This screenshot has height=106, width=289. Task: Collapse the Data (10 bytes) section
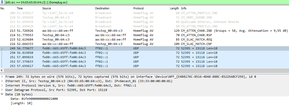pyautogui.click(x=2, y=94)
